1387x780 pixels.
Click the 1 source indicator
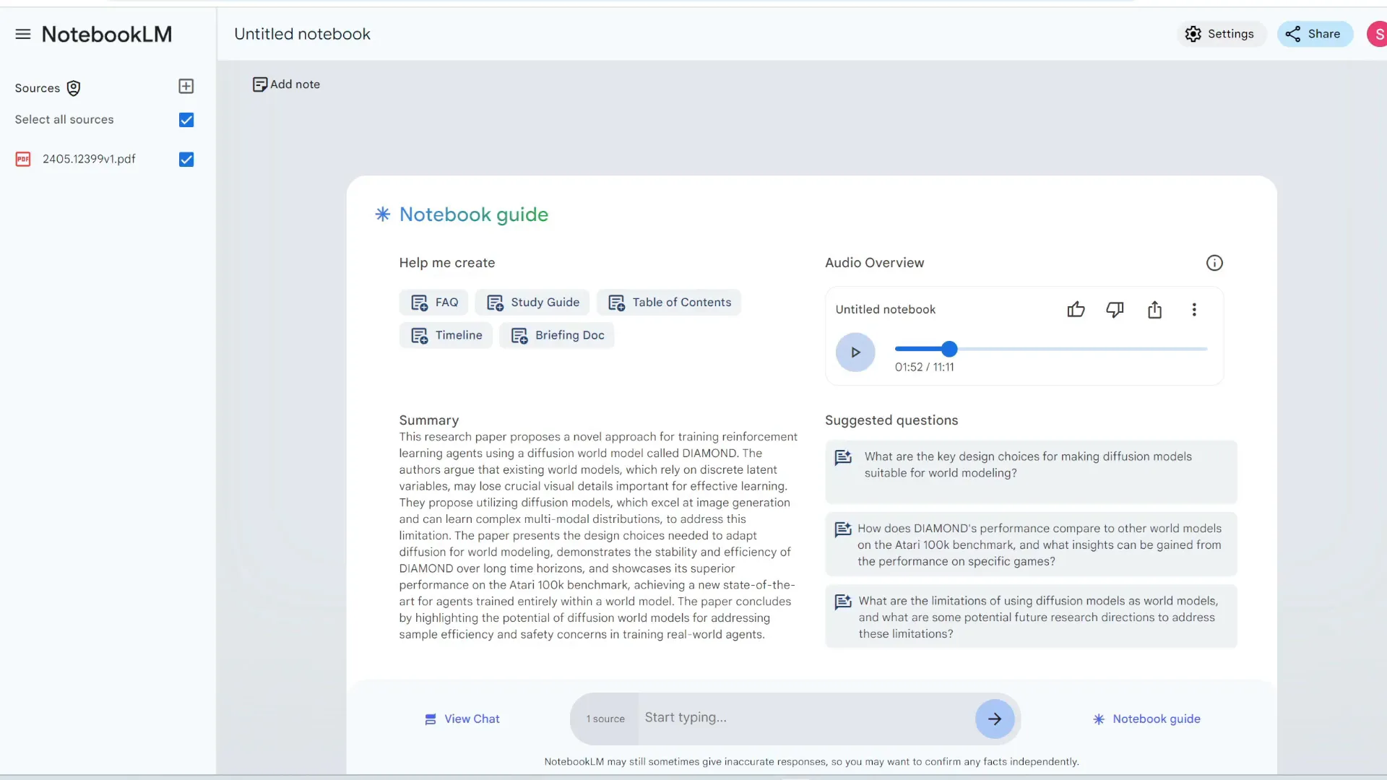pyautogui.click(x=605, y=719)
